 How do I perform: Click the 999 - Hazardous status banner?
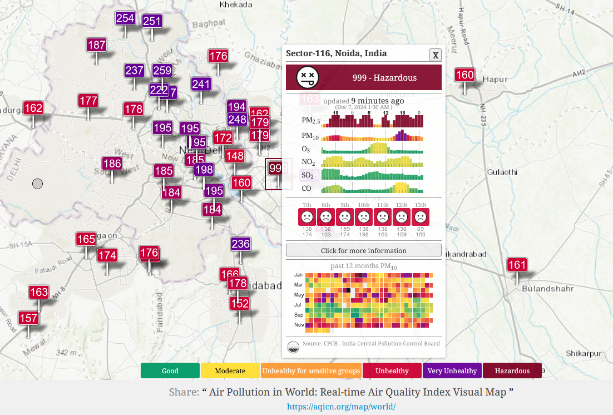click(364, 77)
